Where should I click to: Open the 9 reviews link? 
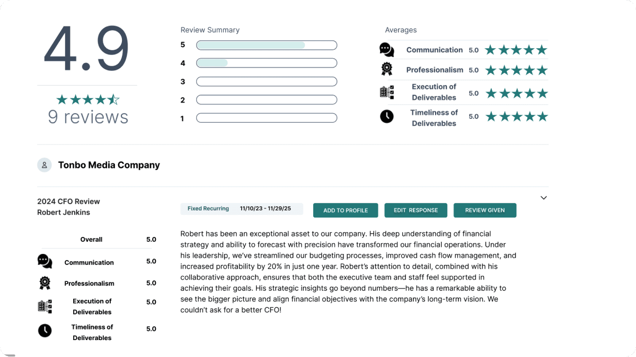88,117
